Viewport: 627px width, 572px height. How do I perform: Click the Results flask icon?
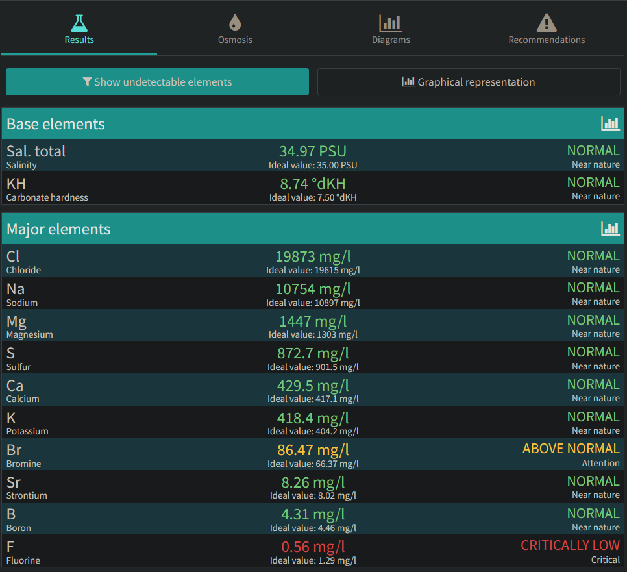pyautogui.click(x=79, y=23)
